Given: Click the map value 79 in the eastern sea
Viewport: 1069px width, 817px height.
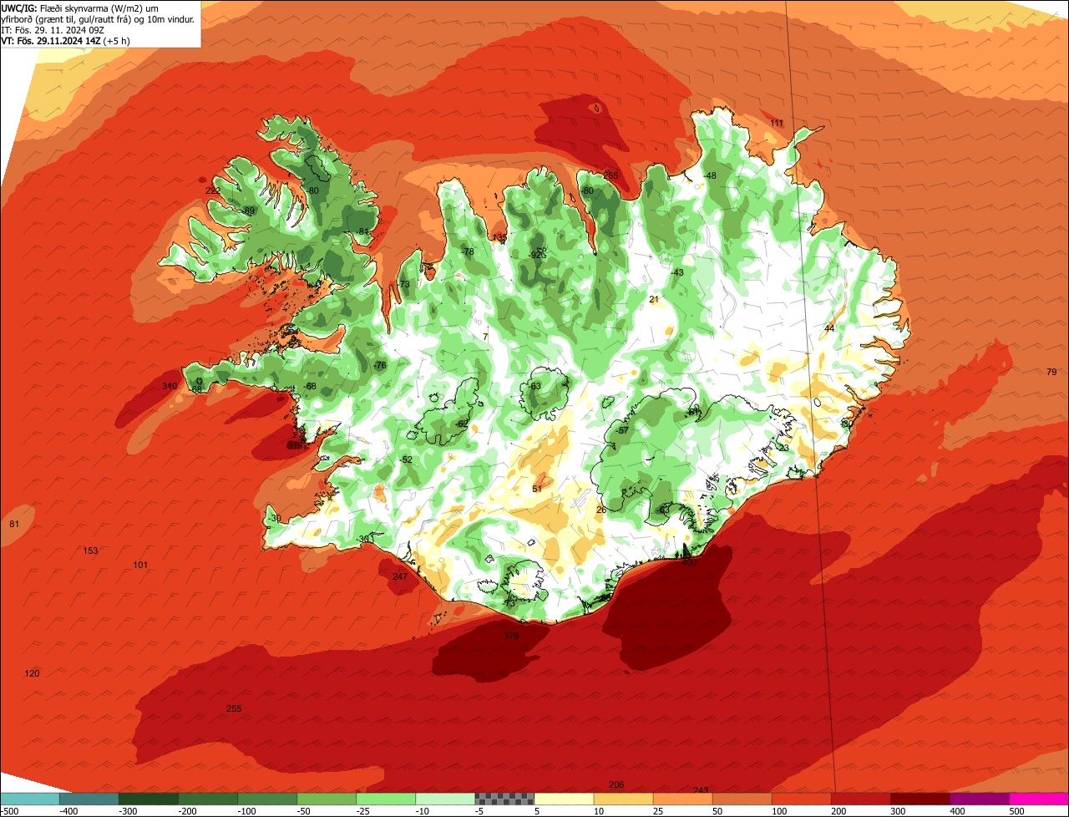Looking at the screenshot, I should coord(1051,372).
